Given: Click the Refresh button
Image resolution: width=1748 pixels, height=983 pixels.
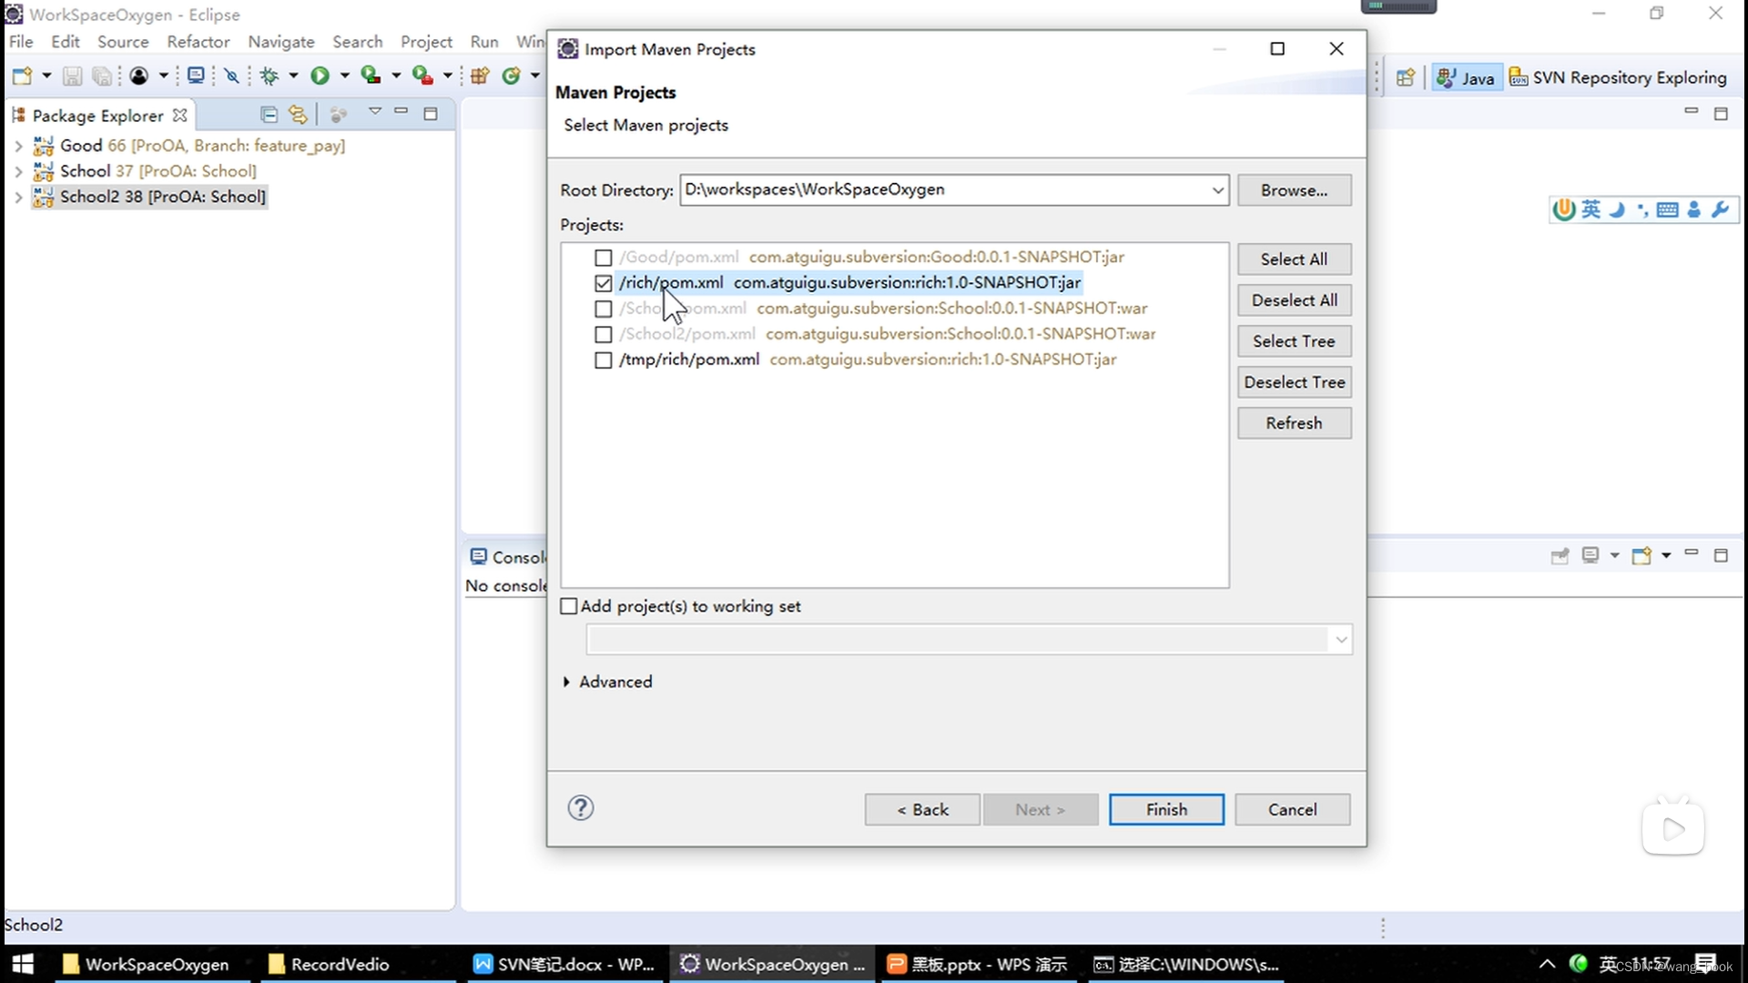Looking at the screenshot, I should pos(1294,423).
